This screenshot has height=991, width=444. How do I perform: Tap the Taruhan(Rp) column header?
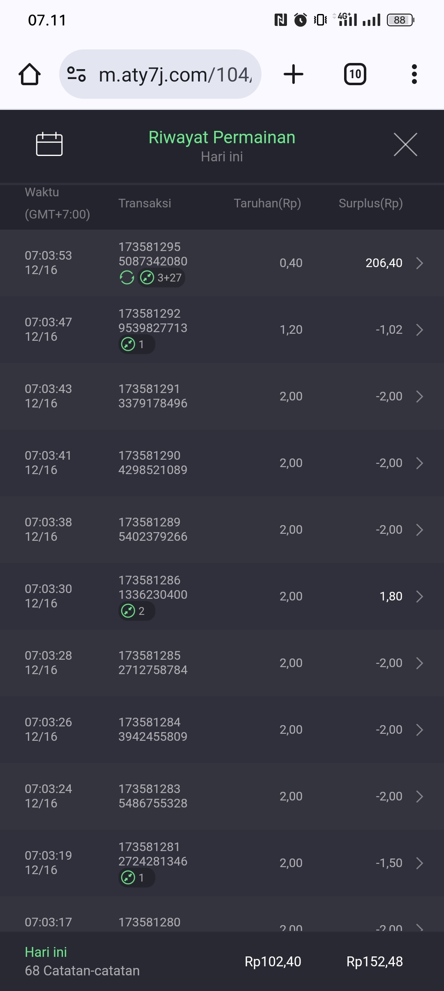[x=267, y=203]
